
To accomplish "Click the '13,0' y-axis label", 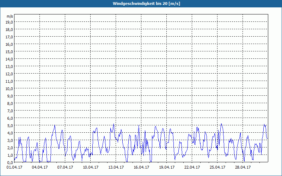I will point(10,66).
